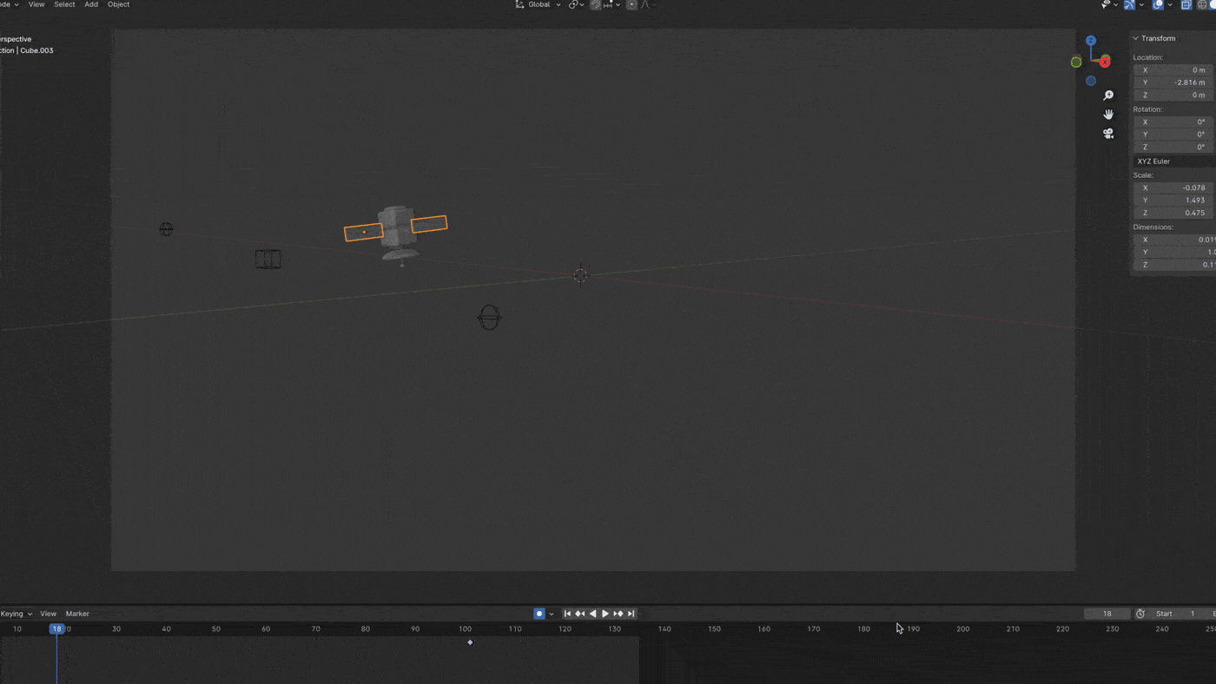Toggle the show overlays button
Viewport: 1216px width, 684px height.
point(1159,5)
